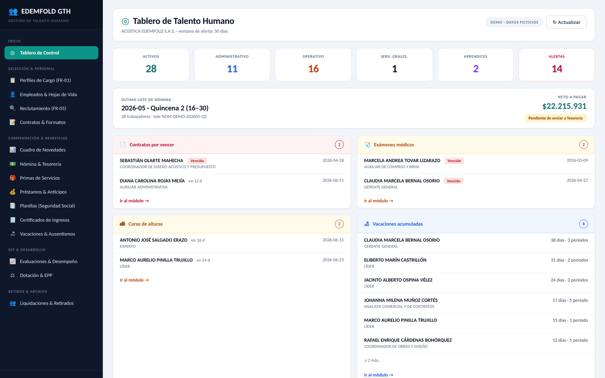Click the Empleados & Hojas de Vida person icon
This screenshot has width=605, height=378.
pyautogui.click(x=12, y=94)
